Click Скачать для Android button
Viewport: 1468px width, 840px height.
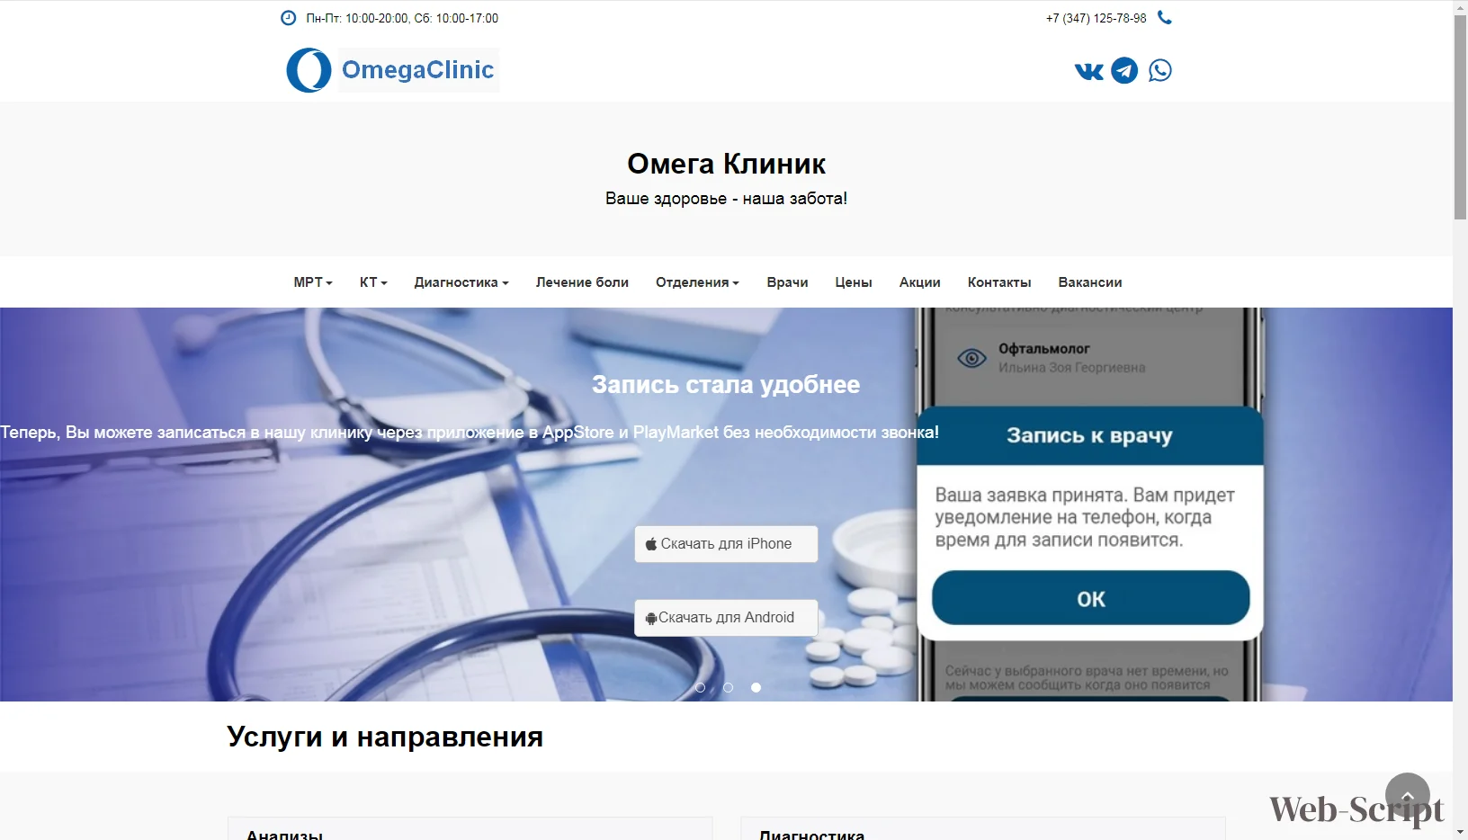point(726,618)
